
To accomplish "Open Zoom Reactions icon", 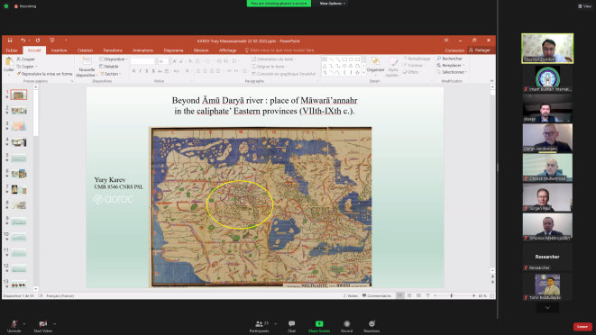I will (x=371, y=323).
